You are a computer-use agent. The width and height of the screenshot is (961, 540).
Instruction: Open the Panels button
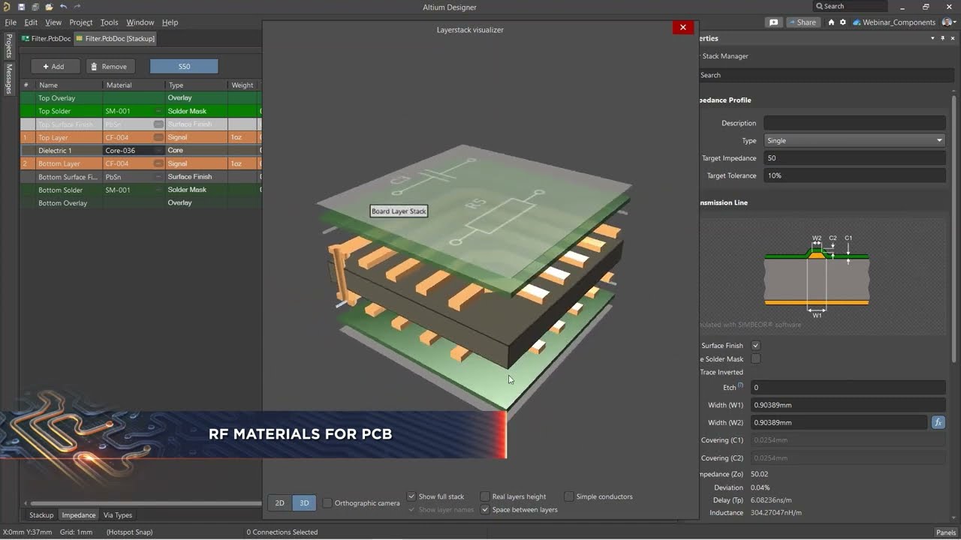(x=945, y=532)
